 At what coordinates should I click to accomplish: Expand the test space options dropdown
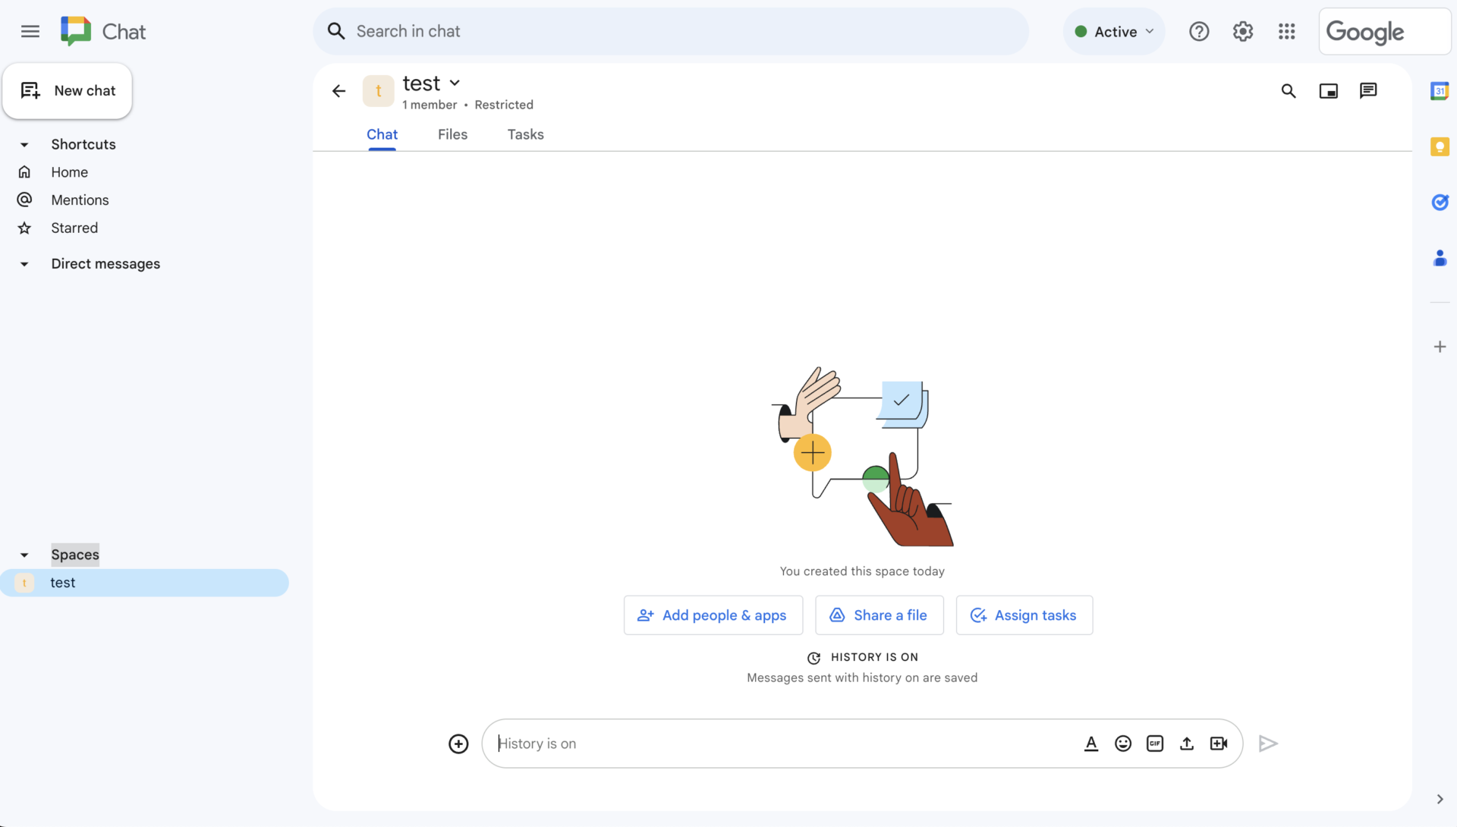pos(455,83)
